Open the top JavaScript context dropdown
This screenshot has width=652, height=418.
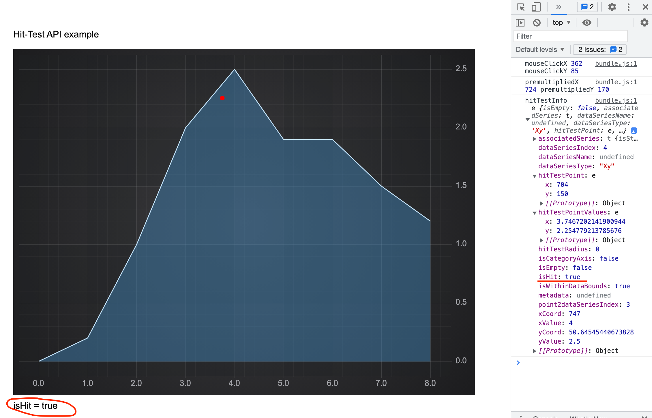561,22
